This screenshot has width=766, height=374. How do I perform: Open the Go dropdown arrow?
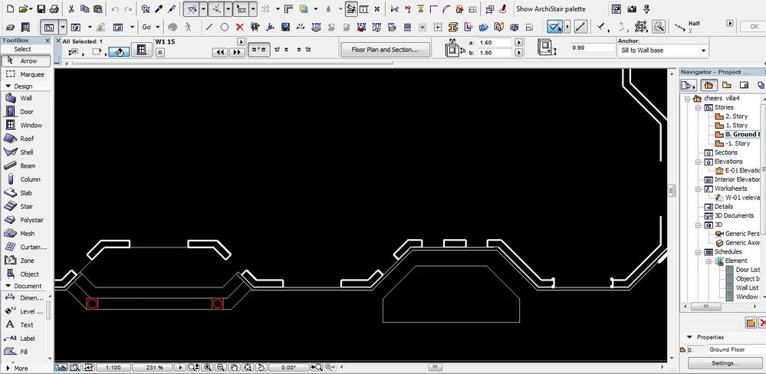pyautogui.click(x=158, y=28)
